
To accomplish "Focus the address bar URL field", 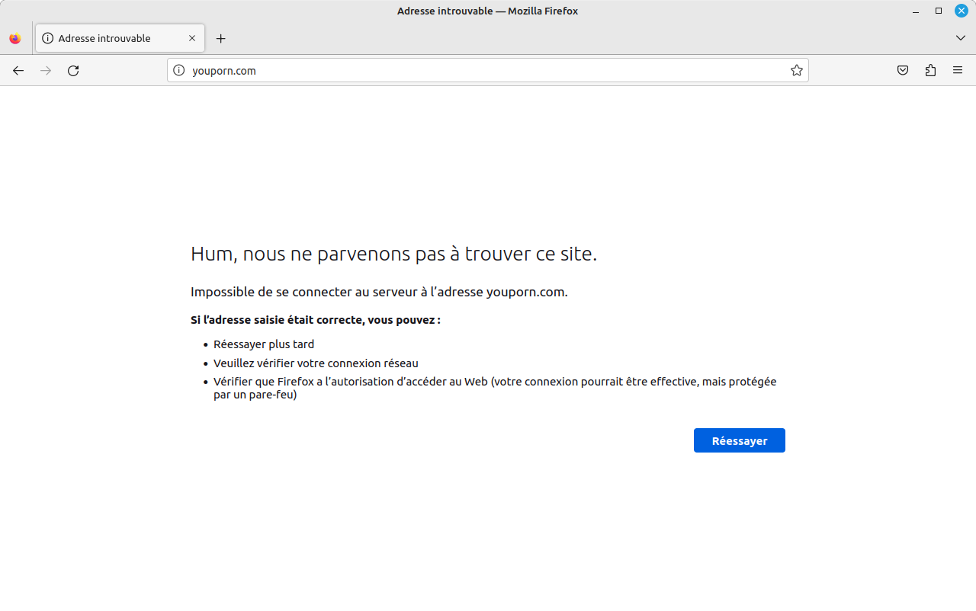I will [x=488, y=71].
